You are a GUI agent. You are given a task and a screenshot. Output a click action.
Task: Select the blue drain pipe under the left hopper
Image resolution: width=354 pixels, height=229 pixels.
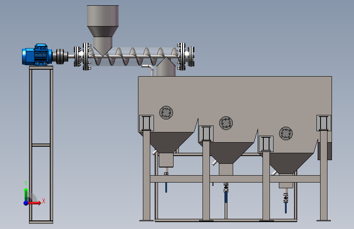click(166, 187)
